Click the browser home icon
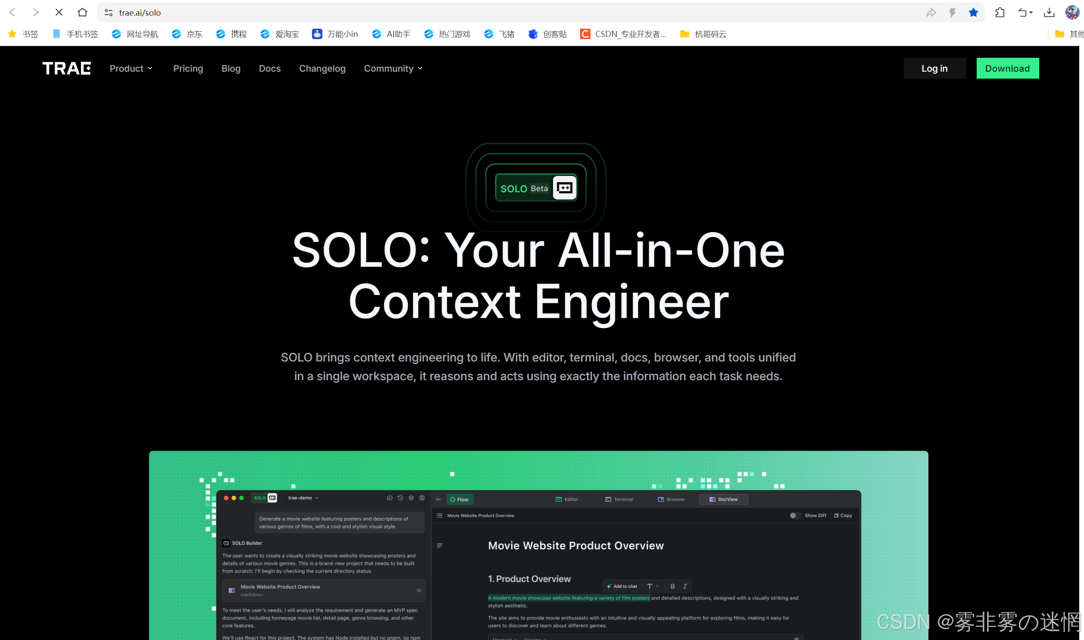Viewport: 1084px width, 640px height. tap(82, 13)
